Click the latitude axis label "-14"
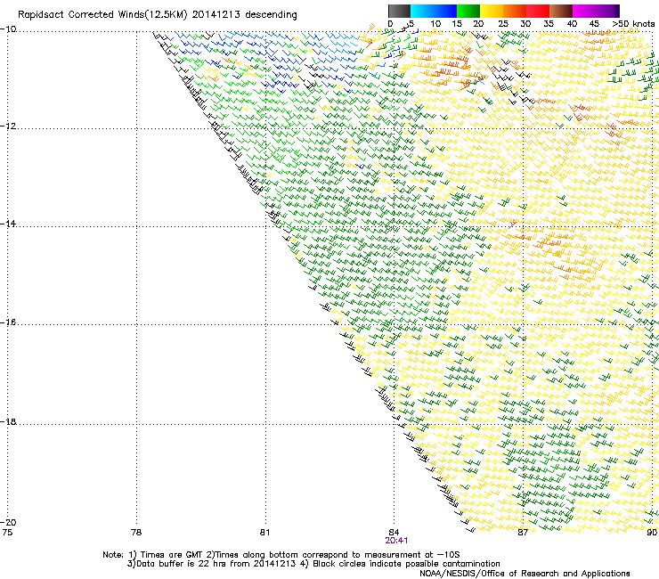The width and height of the screenshot is (659, 579). coord(8,224)
